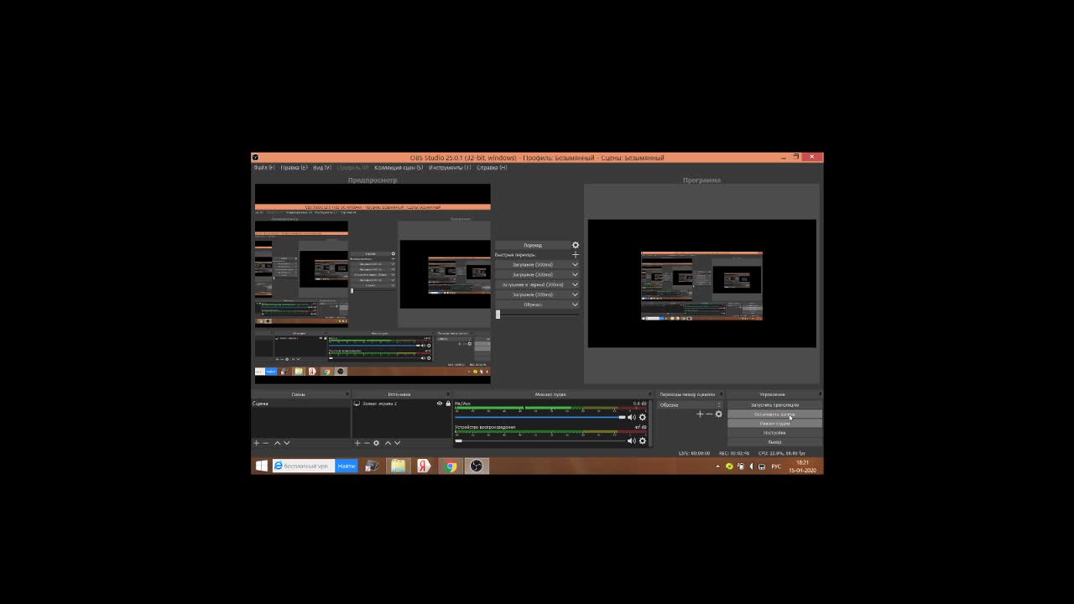The height and width of the screenshot is (604, 1074).
Task: Click the Настройки button in Controls
Action: (x=774, y=433)
